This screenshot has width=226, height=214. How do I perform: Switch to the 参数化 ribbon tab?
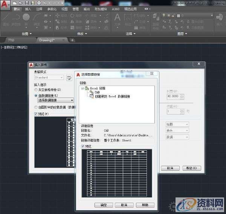tap(52, 9)
